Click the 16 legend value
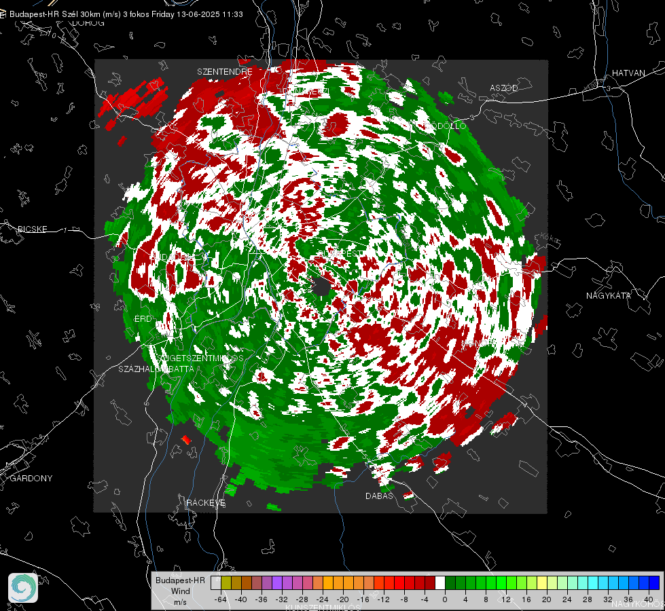 526,599
